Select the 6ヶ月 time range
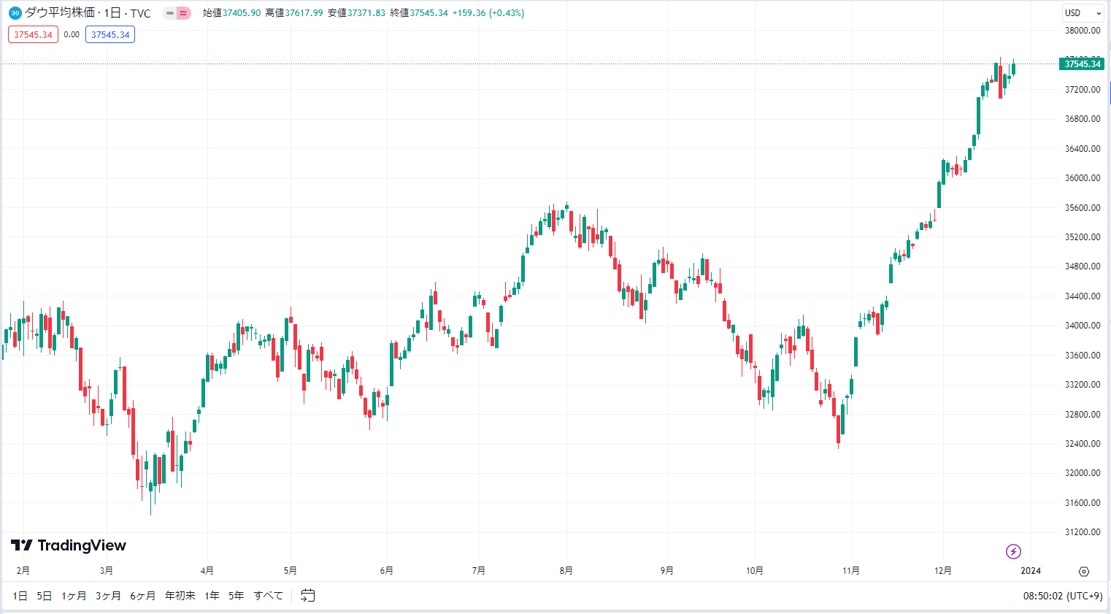 tap(143, 596)
